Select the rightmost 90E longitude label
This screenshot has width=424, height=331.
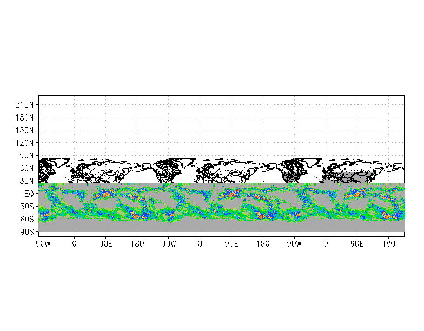click(357, 244)
